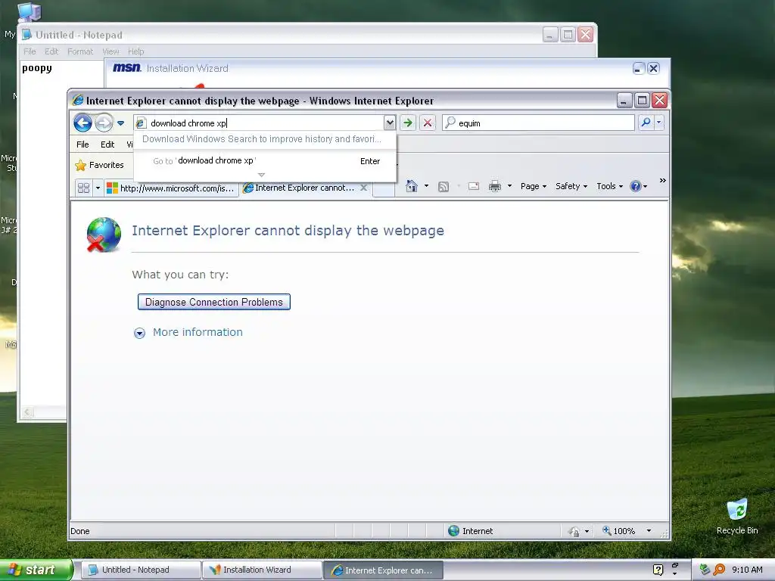
Task: Click the Search magnifier button
Action: (x=646, y=123)
